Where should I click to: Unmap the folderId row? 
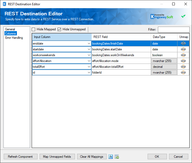click(x=183, y=72)
